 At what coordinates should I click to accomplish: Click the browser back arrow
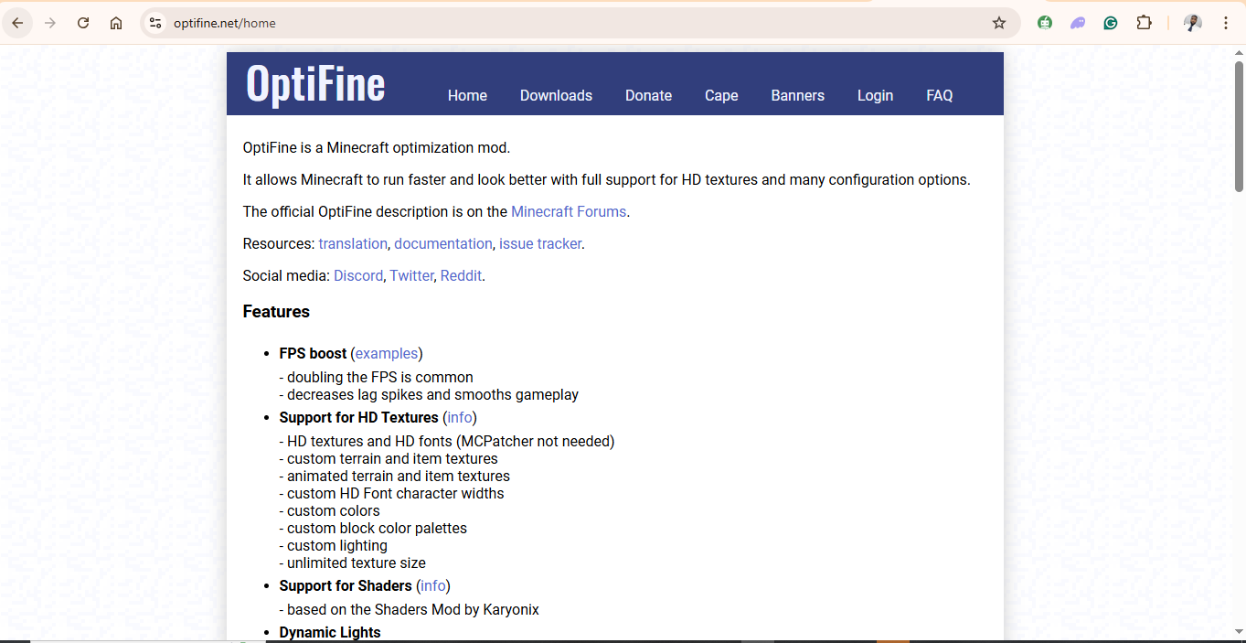tap(17, 23)
